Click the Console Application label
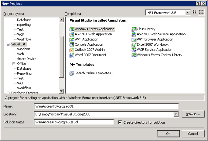This screenshot has height=141, width=208. (89, 45)
